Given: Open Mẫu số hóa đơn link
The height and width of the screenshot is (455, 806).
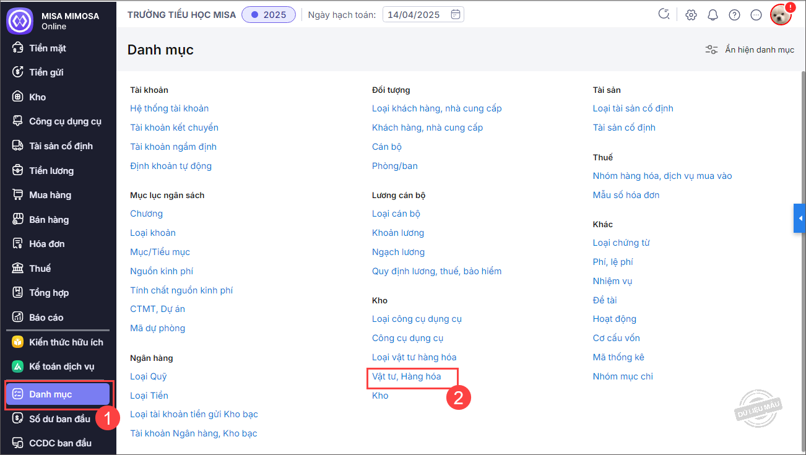Looking at the screenshot, I should pyautogui.click(x=626, y=195).
